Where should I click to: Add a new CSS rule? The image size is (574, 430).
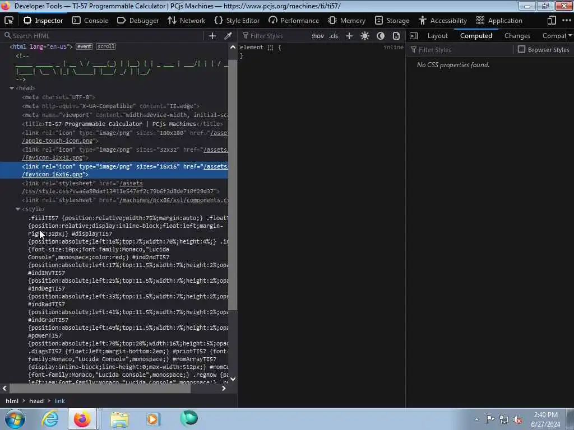[349, 36]
